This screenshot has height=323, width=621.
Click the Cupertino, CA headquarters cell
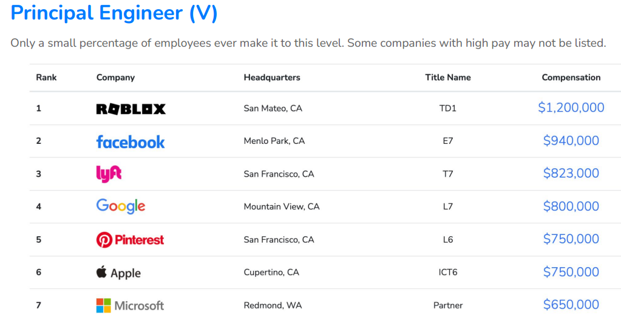pyautogui.click(x=271, y=272)
